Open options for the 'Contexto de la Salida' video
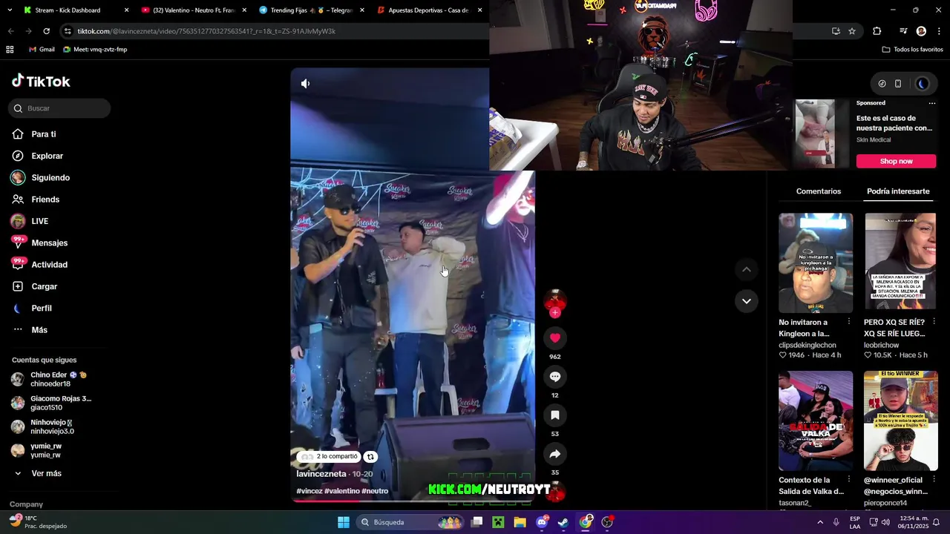Viewport: 950px width, 534px height. 849,480
